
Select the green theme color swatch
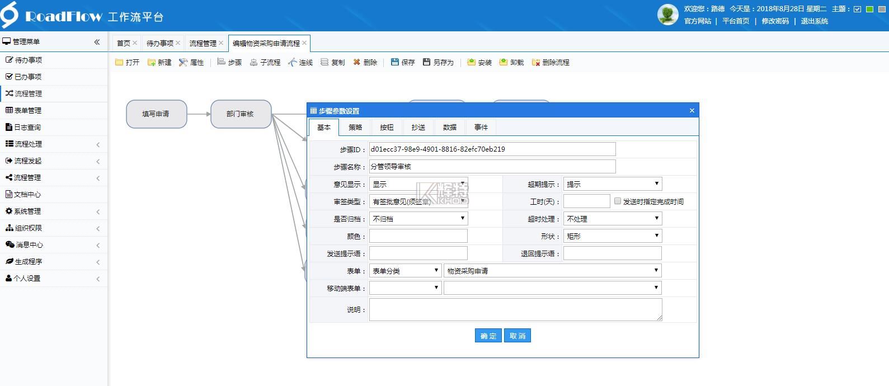869,9
